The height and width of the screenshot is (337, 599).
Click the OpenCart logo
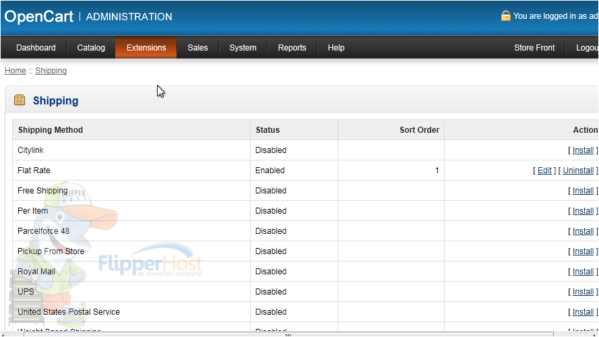(38, 16)
